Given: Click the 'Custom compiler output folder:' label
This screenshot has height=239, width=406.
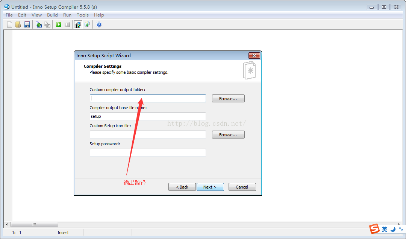Looking at the screenshot, I should click(117, 90).
